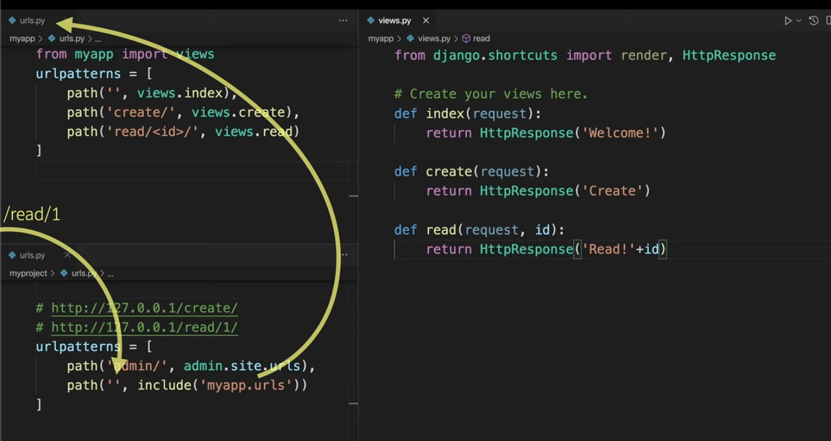Open the run options chevron beside play
The height and width of the screenshot is (441, 831).
(x=799, y=21)
